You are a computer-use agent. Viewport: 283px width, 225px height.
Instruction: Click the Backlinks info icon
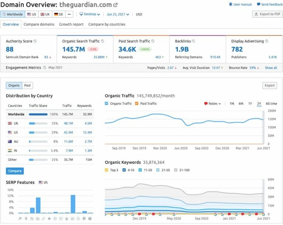(193, 41)
